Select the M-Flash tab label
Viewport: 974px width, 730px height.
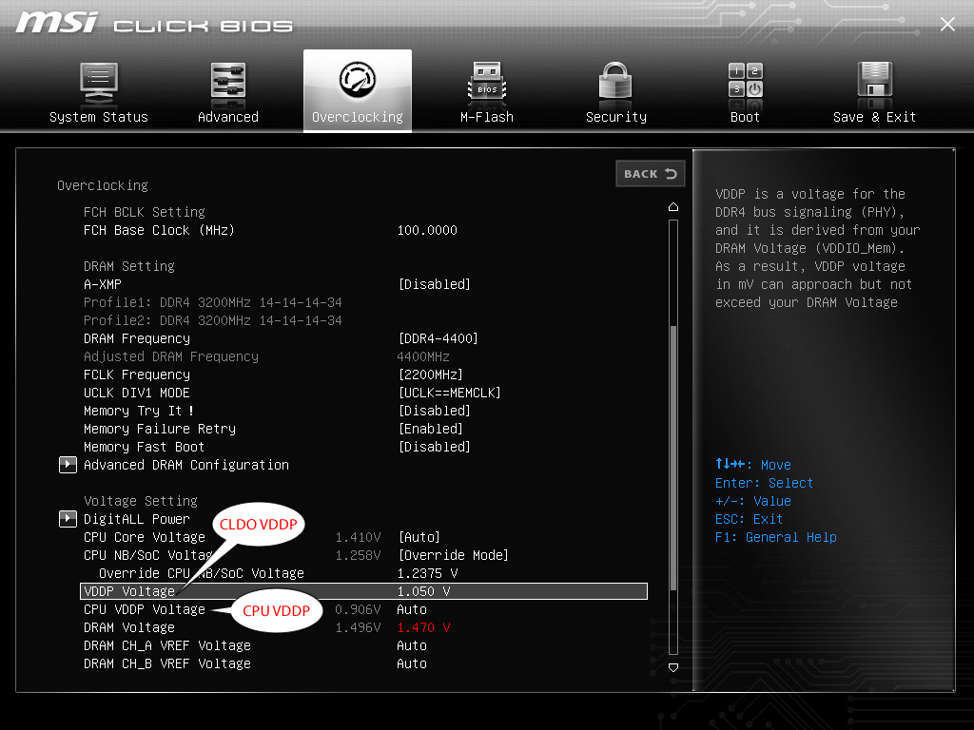[x=487, y=117]
